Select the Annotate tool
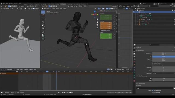Image resolution: width=175 pixels, height=98 pixels. 43,32
